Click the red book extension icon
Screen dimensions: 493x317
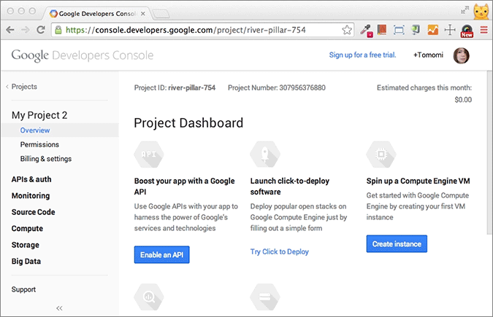(382, 31)
